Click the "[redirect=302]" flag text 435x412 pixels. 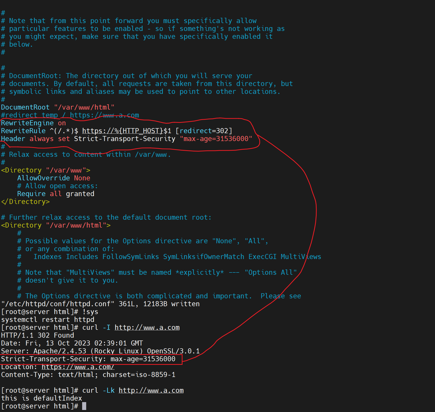[x=204, y=131]
